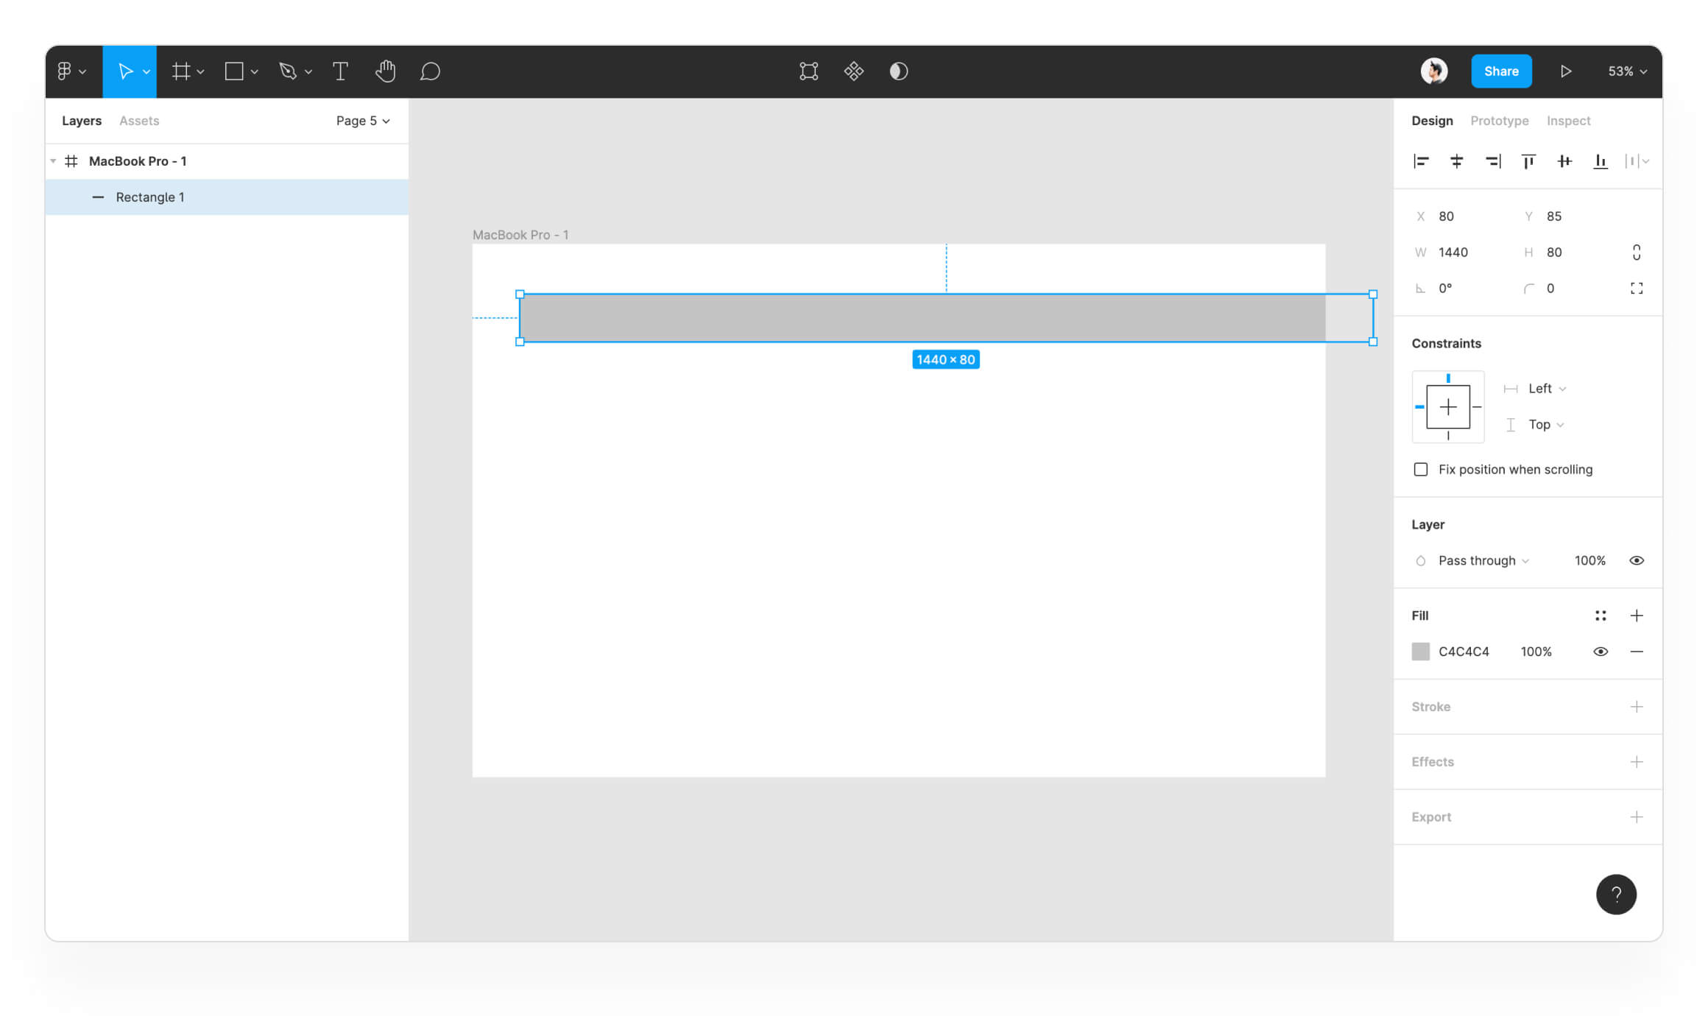Screen dimensions: 1708x1016
Task: Open the Left horizontal constraint dropdown
Action: click(x=1547, y=389)
